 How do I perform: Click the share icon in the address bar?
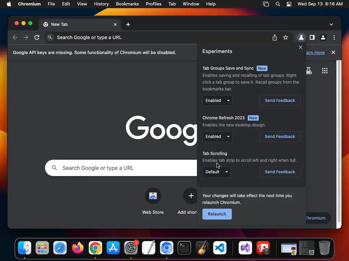point(275,37)
